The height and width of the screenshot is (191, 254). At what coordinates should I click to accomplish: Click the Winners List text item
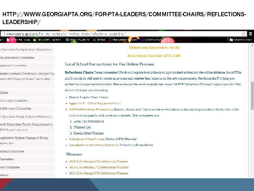pos(82,127)
